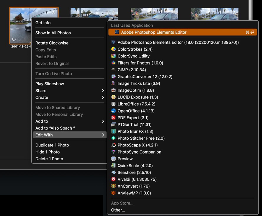Expand the Add to submenu arrow

103,121
